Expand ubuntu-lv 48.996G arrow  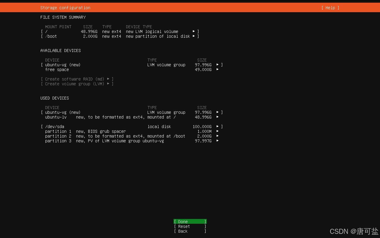click(217, 117)
